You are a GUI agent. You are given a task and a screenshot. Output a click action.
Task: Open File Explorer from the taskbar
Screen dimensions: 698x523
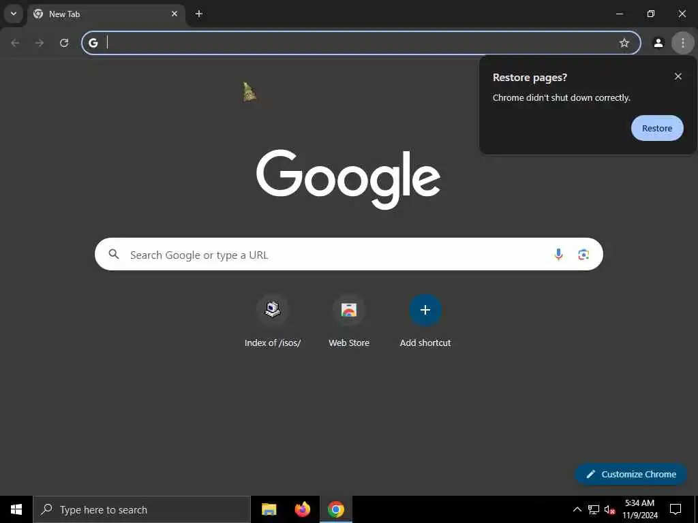coord(269,509)
